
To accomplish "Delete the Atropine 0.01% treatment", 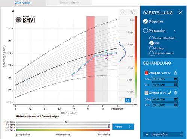I will click(175, 73).
